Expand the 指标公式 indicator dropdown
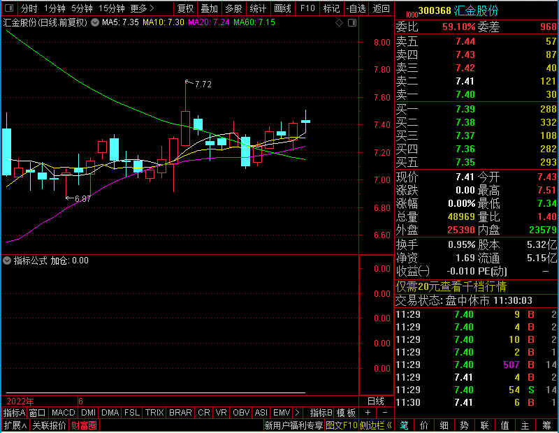Image resolution: width=559 pixels, height=433 pixels. coord(7,260)
